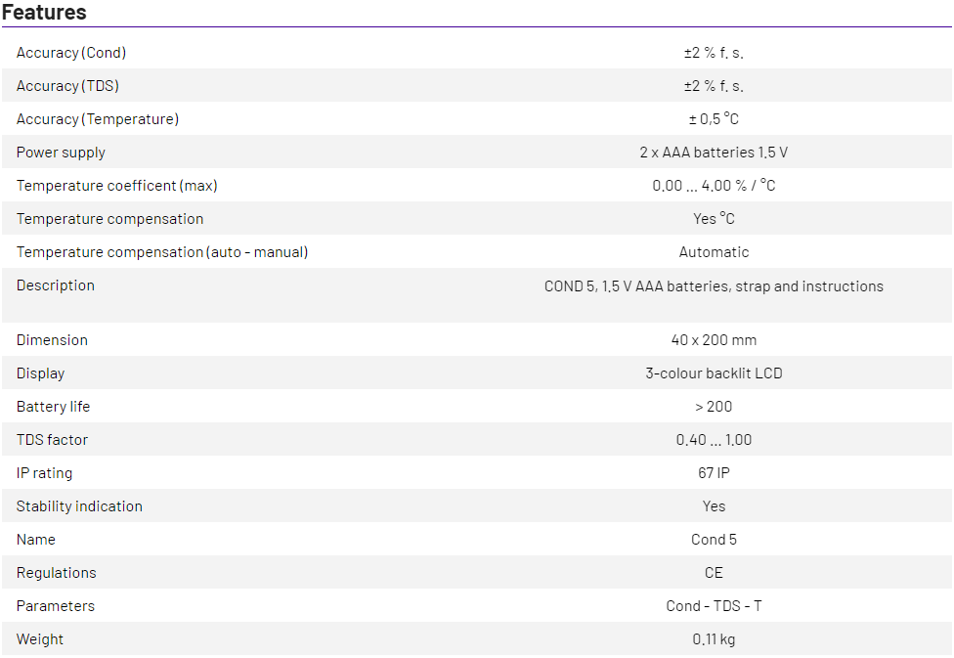This screenshot has height=658, width=954.
Task: Click the COND 5 strap and instructions text
Action: point(714,286)
